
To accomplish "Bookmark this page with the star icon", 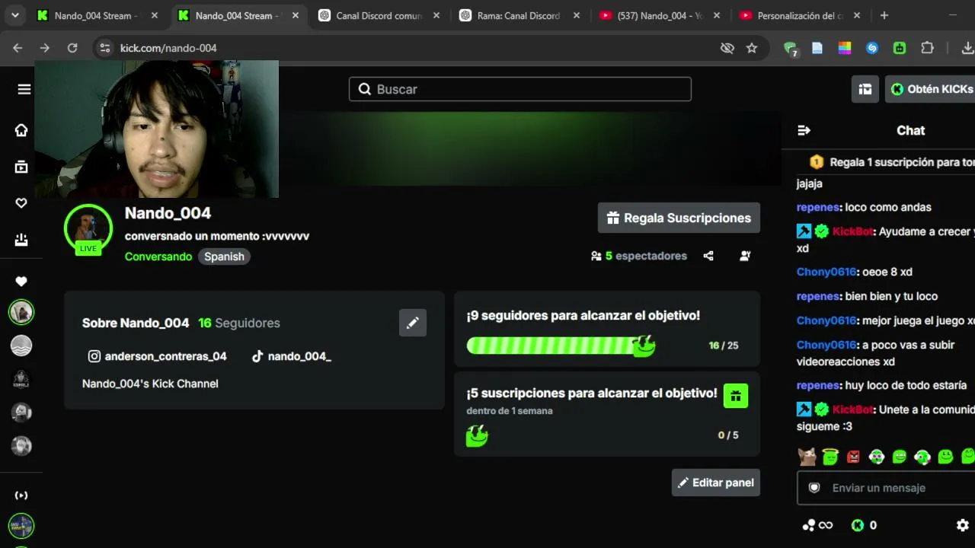I will 752,48.
